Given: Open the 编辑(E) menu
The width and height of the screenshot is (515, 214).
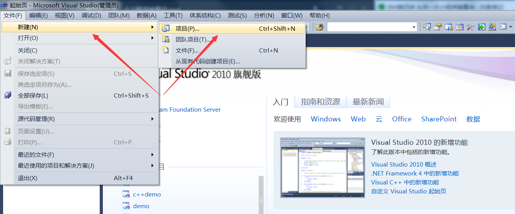Looking at the screenshot, I should pos(39,15).
